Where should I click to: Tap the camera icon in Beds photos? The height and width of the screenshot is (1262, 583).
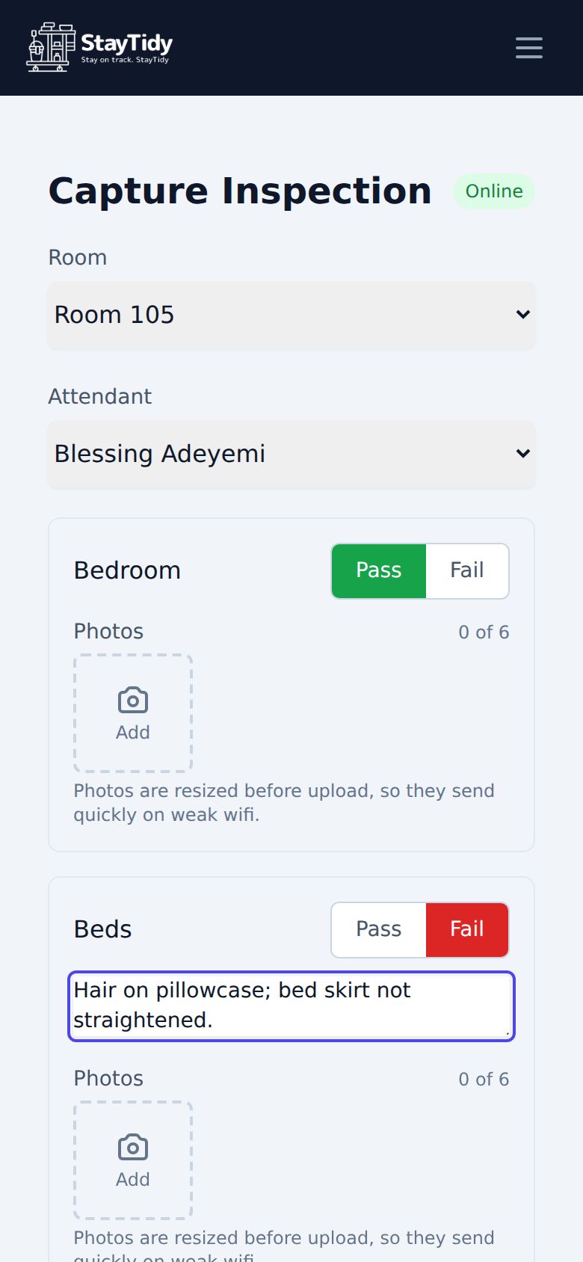pyautogui.click(x=133, y=1148)
